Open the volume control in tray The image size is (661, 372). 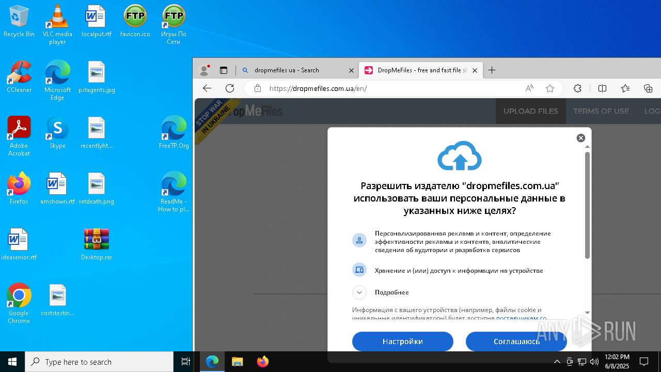(x=594, y=362)
